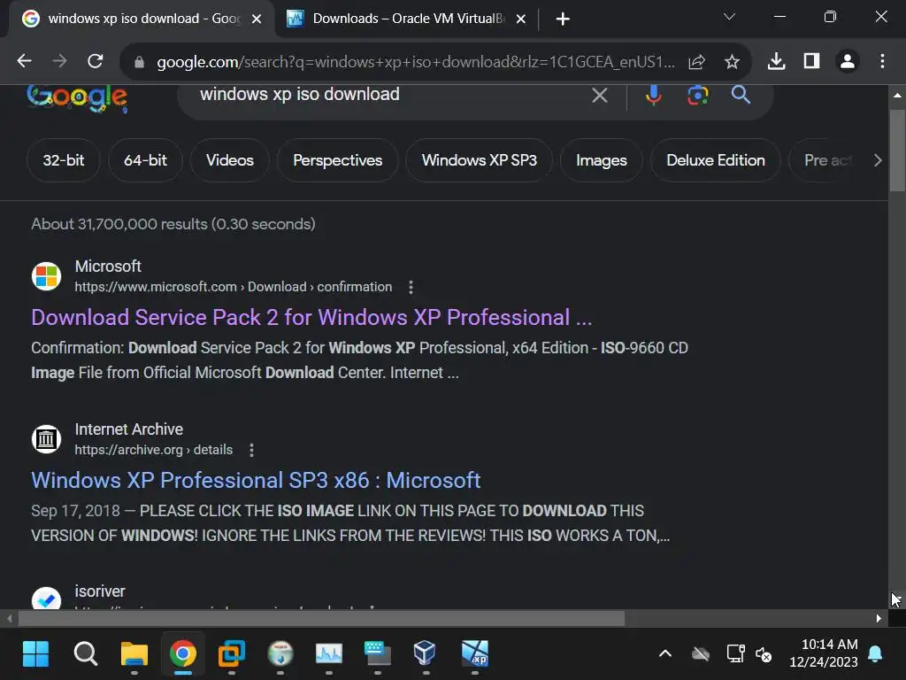Image resolution: width=906 pixels, height=680 pixels.
Task: Close the Downloads Oracle VM VirtualBox tab
Action: click(x=520, y=19)
